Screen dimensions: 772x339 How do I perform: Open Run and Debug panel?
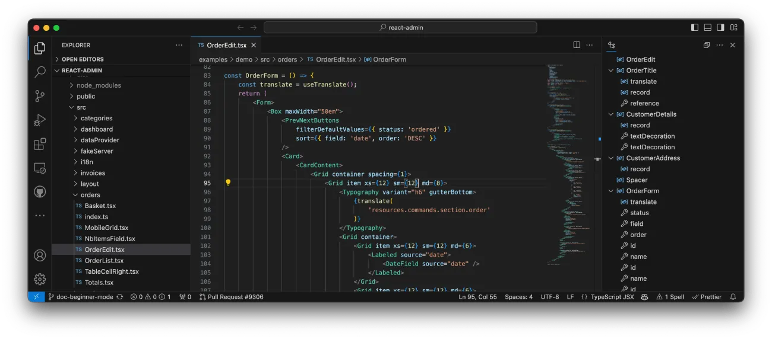click(x=40, y=120)
